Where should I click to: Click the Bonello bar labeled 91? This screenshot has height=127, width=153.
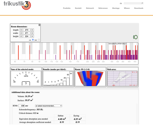point(71,78)
